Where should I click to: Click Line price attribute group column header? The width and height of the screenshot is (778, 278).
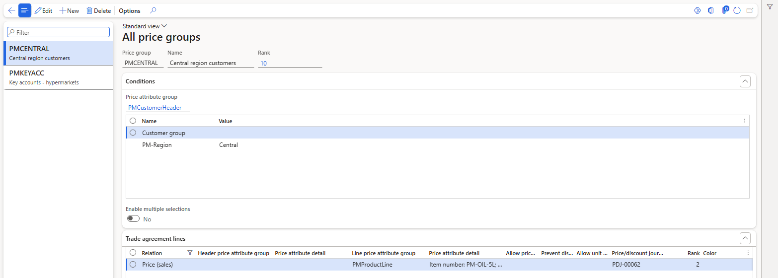tap(384, 253)
